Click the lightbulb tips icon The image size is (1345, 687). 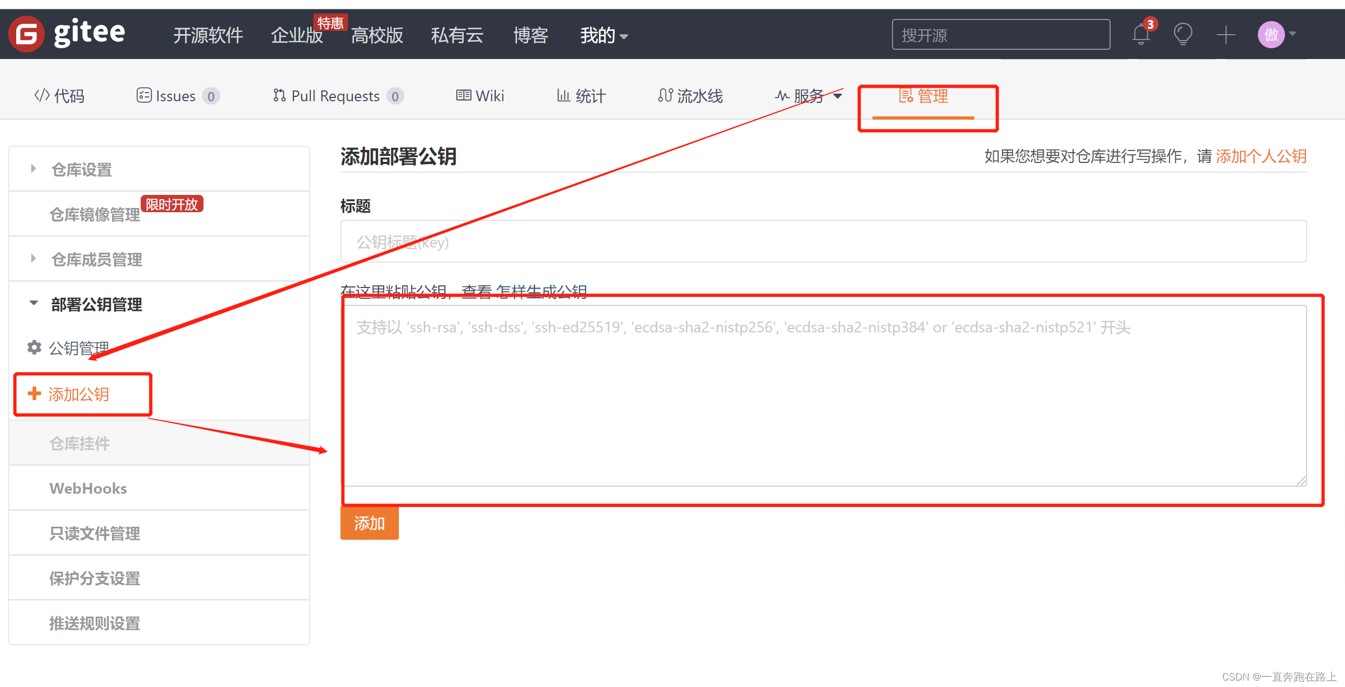click(1183, 34)
